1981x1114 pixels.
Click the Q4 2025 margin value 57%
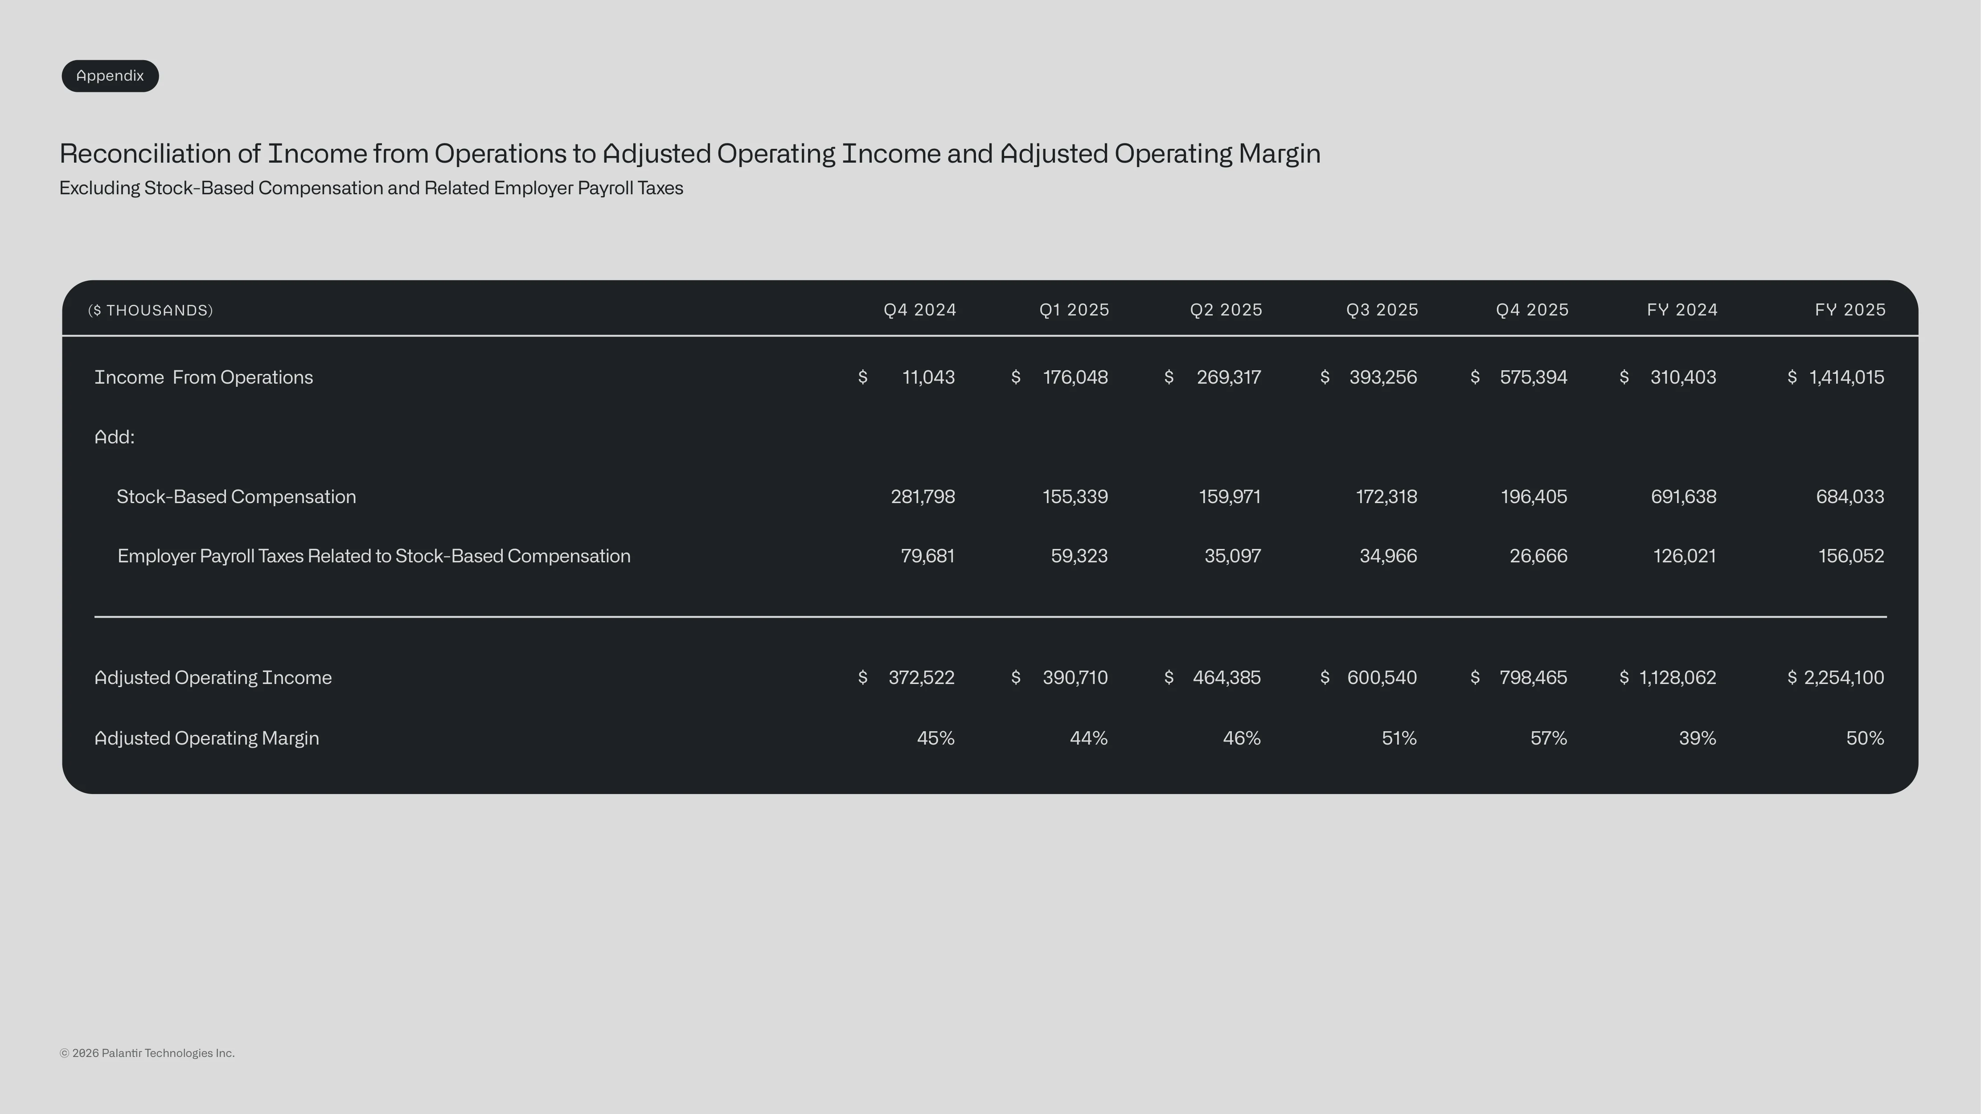pyautogui.click(x=1548, y=738)
